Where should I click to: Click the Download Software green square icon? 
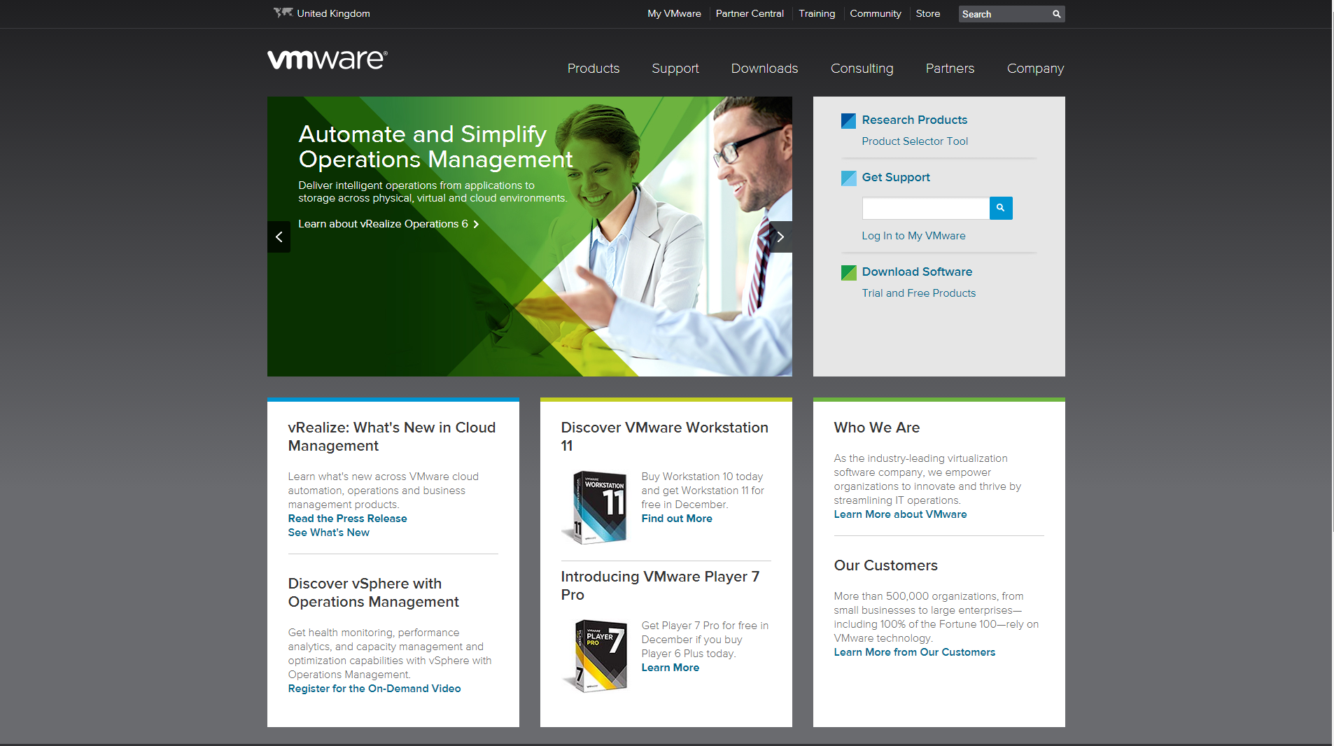(x=848, y=272)
